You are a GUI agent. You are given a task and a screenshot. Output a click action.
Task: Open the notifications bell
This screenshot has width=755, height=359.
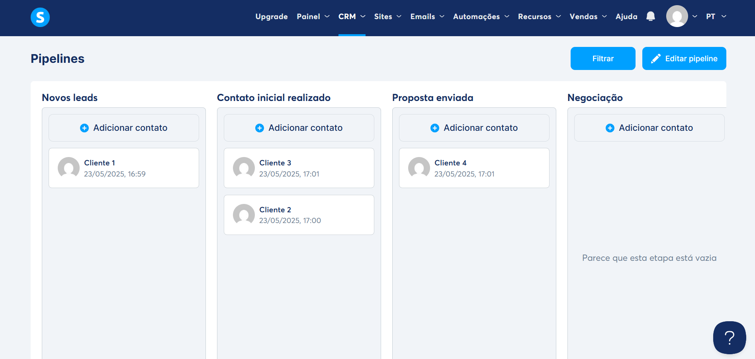pyautogui.click(x=651, y=16)
